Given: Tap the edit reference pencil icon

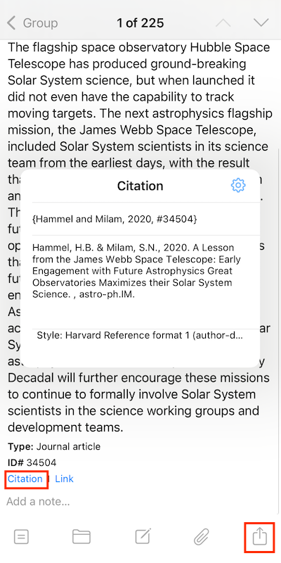Looking at the screenshot, I should [143, 536].
